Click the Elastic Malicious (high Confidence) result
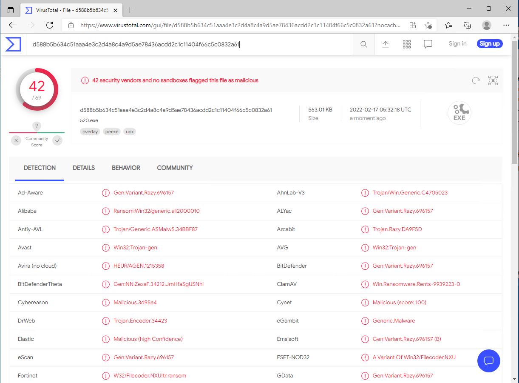519x383 pixels. tap(148, 339)
